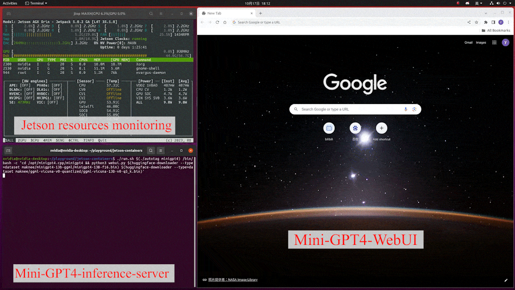Open the date and time clock menu
This screenshot has width=515, height=290.
(x=257, y=3)
